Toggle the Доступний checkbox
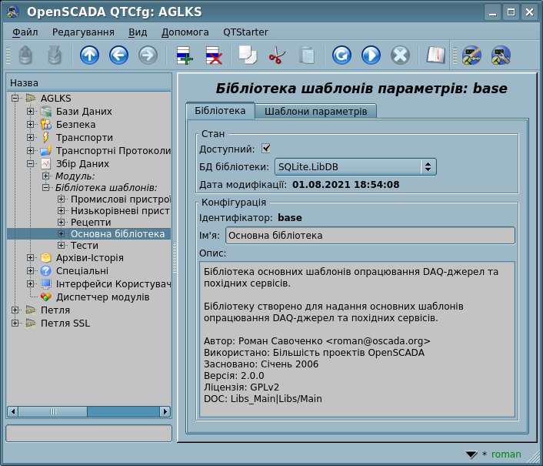This screenshot has height=466, width=543. click(266, 149)
